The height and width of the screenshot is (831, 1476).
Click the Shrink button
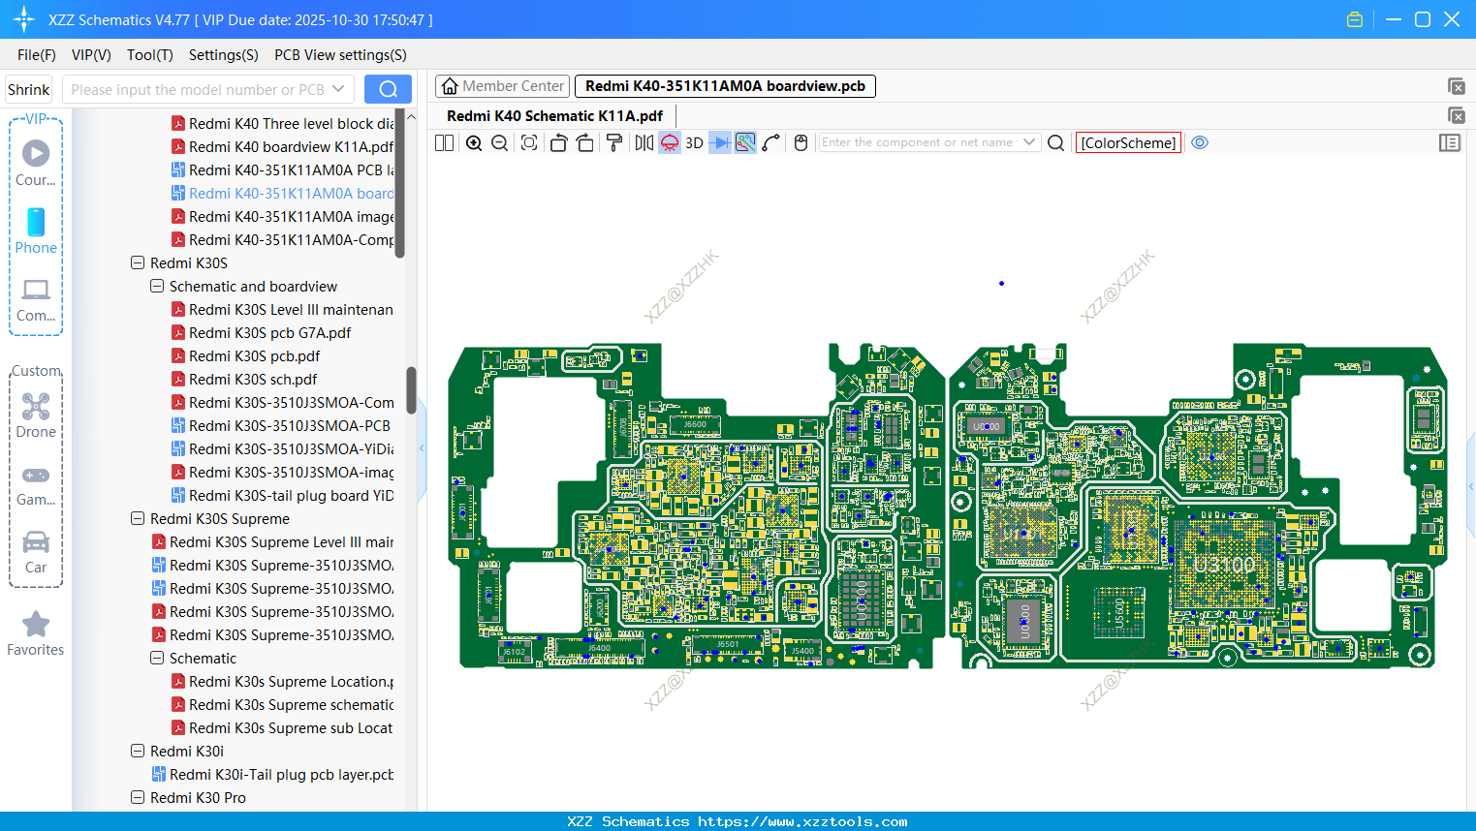pyautogui.click(x=28, y=89)
